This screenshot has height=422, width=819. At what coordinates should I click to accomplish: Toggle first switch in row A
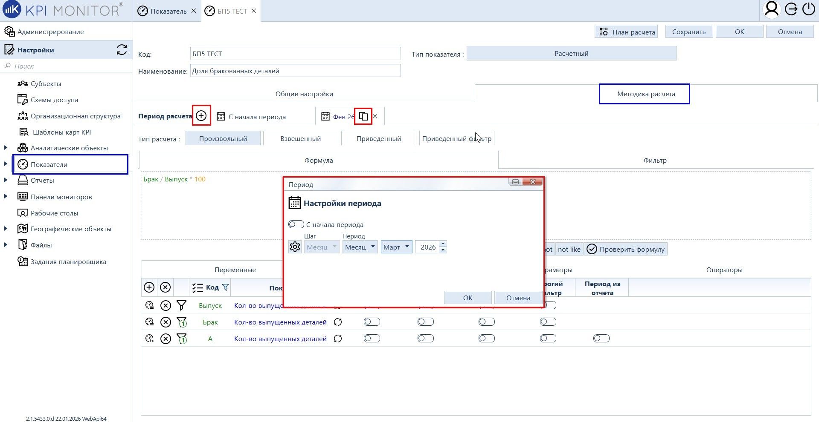pyautogui.click(x=372, y=339)
